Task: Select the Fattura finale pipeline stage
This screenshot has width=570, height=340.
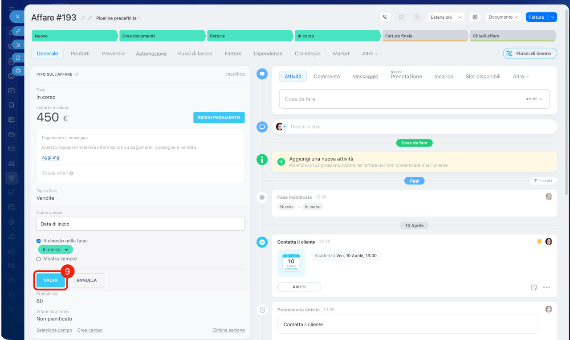Action: point(424,36)
